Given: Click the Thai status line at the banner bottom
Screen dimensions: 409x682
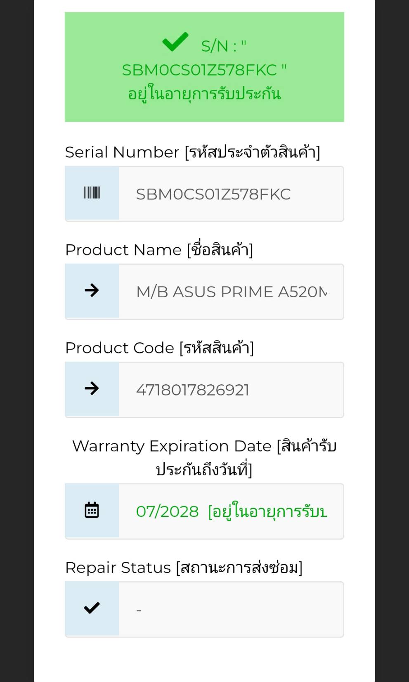Looking at the screenshot, I should [204, 94].
